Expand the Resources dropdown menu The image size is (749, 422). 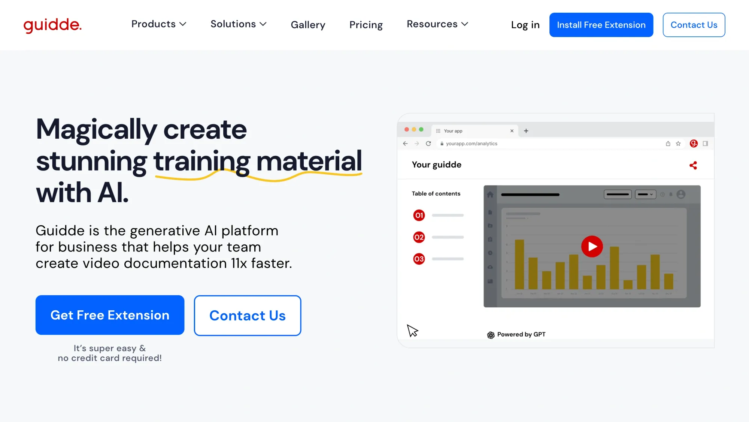point(437,24)
